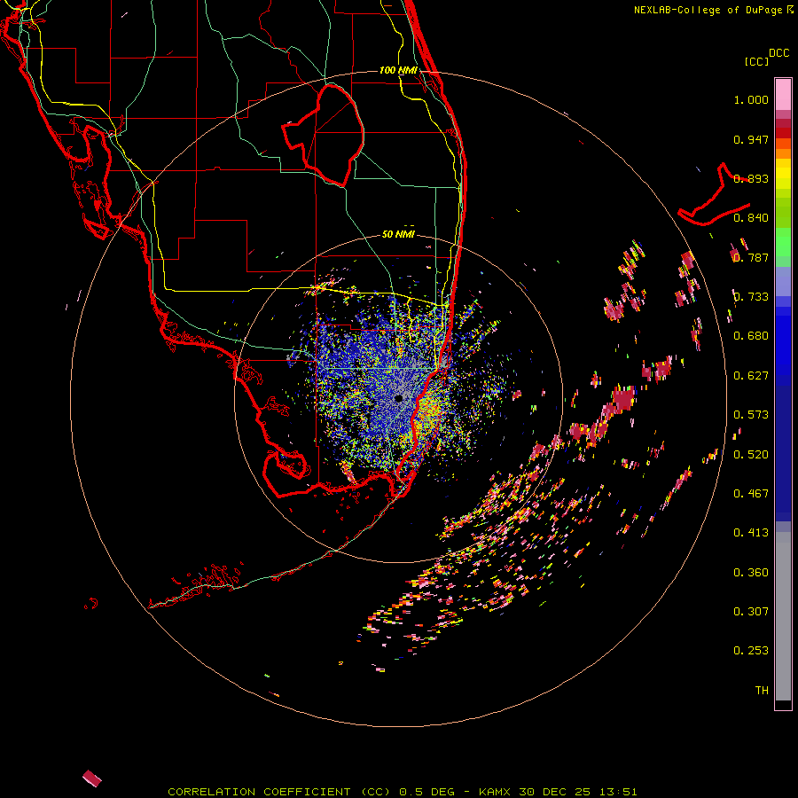Click the TH threshold label
Screen dimensions: 798x798
click(762, 691)
